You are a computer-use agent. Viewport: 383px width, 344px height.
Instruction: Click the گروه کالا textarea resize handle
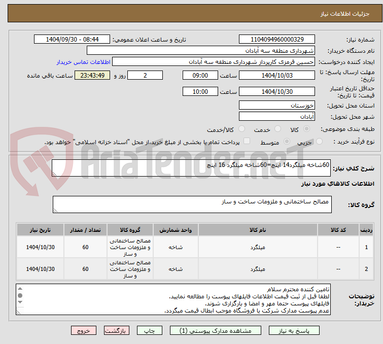55,211
